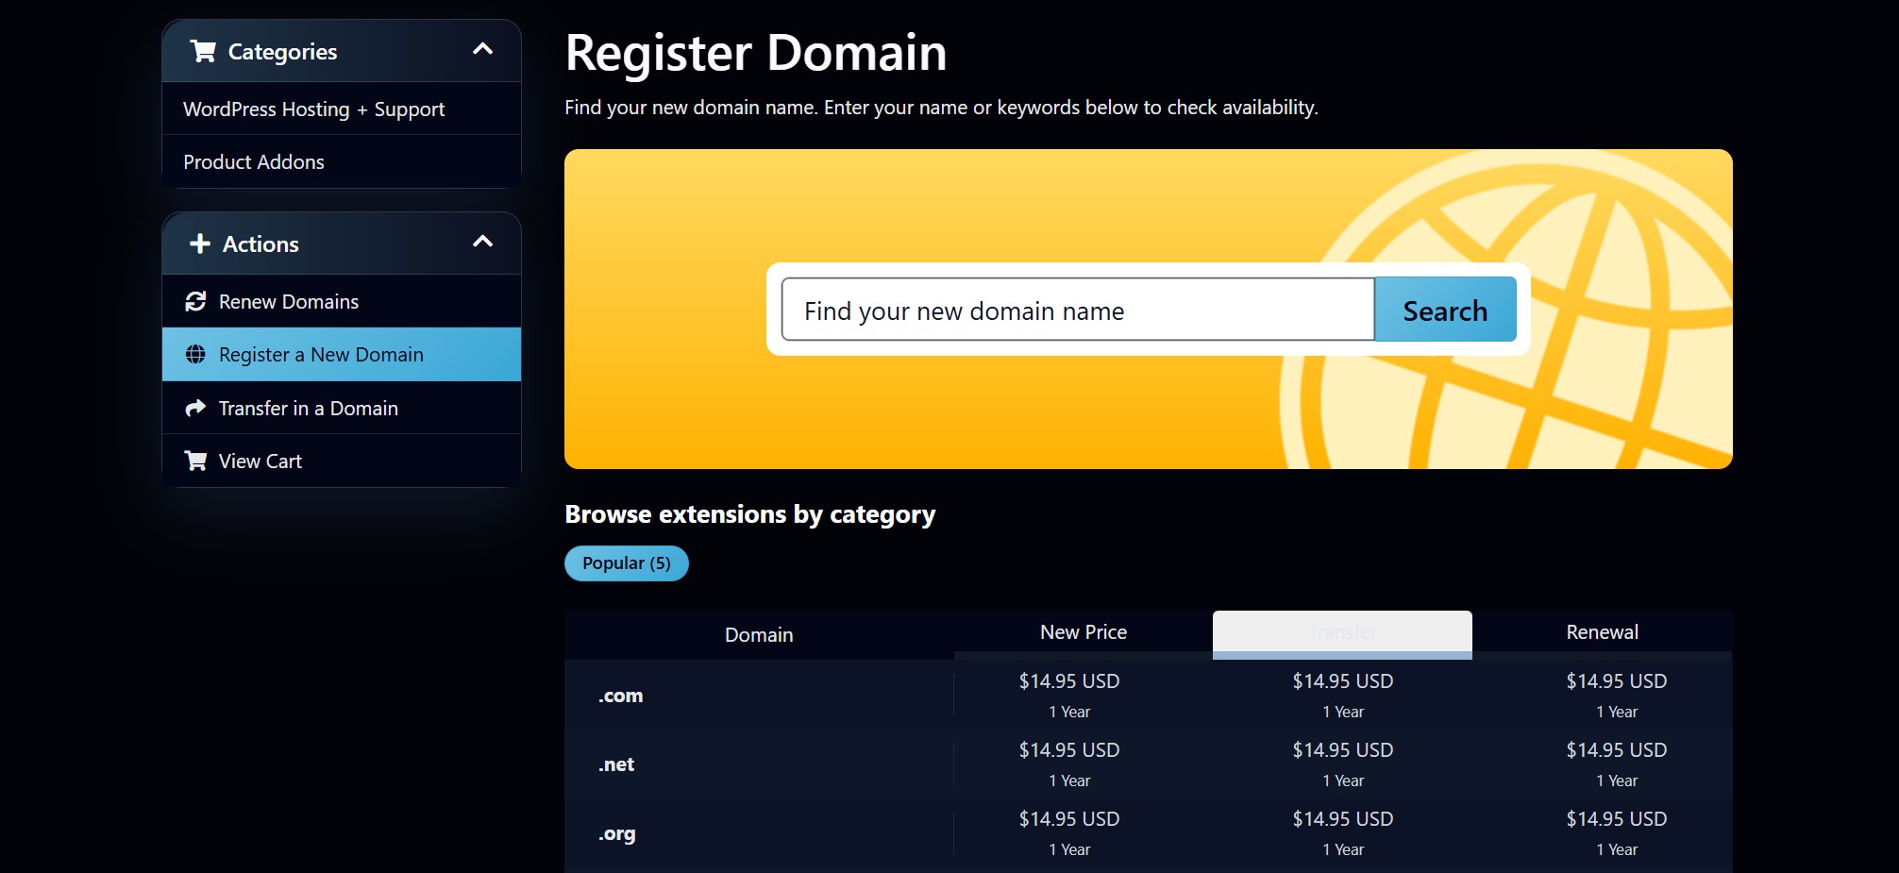Click the shopping cart icon beside Categories
Screen dimensions: 1899x873
203,51
